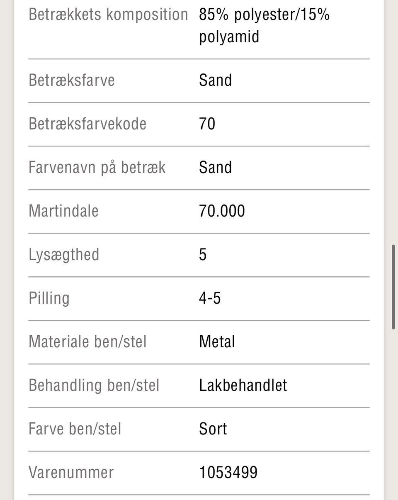Select Sand value beside Farvenavn på betræk
The height and width of the screenshot is (500, 398).
tap(215, 167)
